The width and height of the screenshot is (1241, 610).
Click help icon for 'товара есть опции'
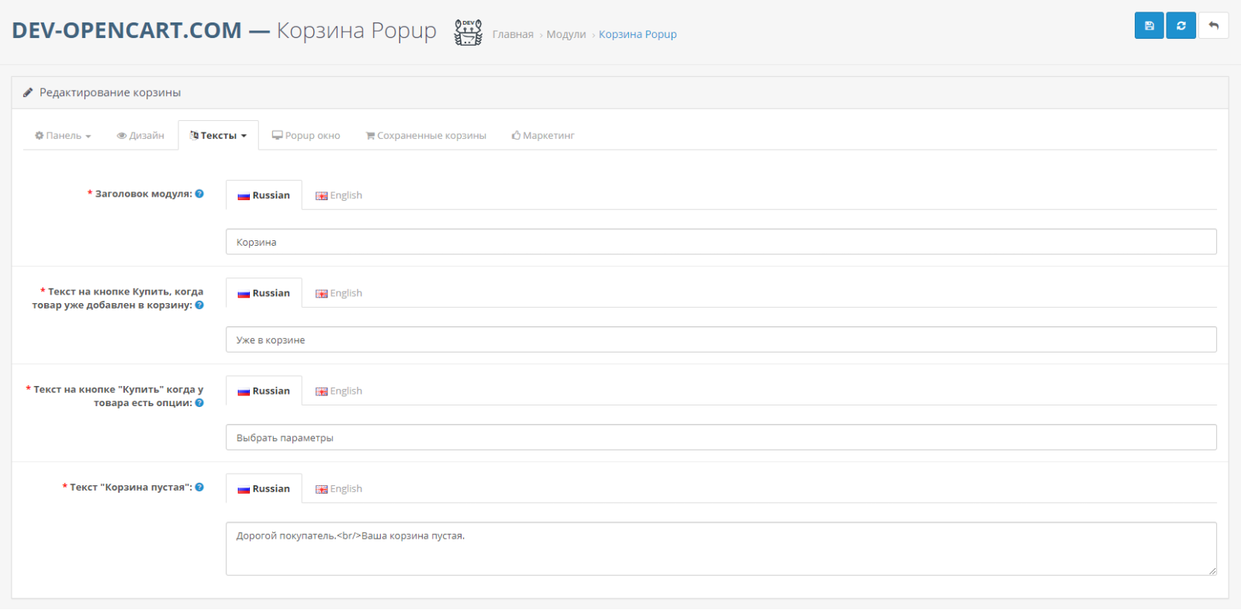pos(199,403)
